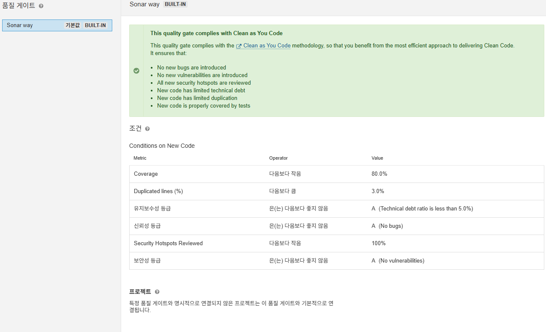Click A (No vulnerabilities) value

(398, 261)
